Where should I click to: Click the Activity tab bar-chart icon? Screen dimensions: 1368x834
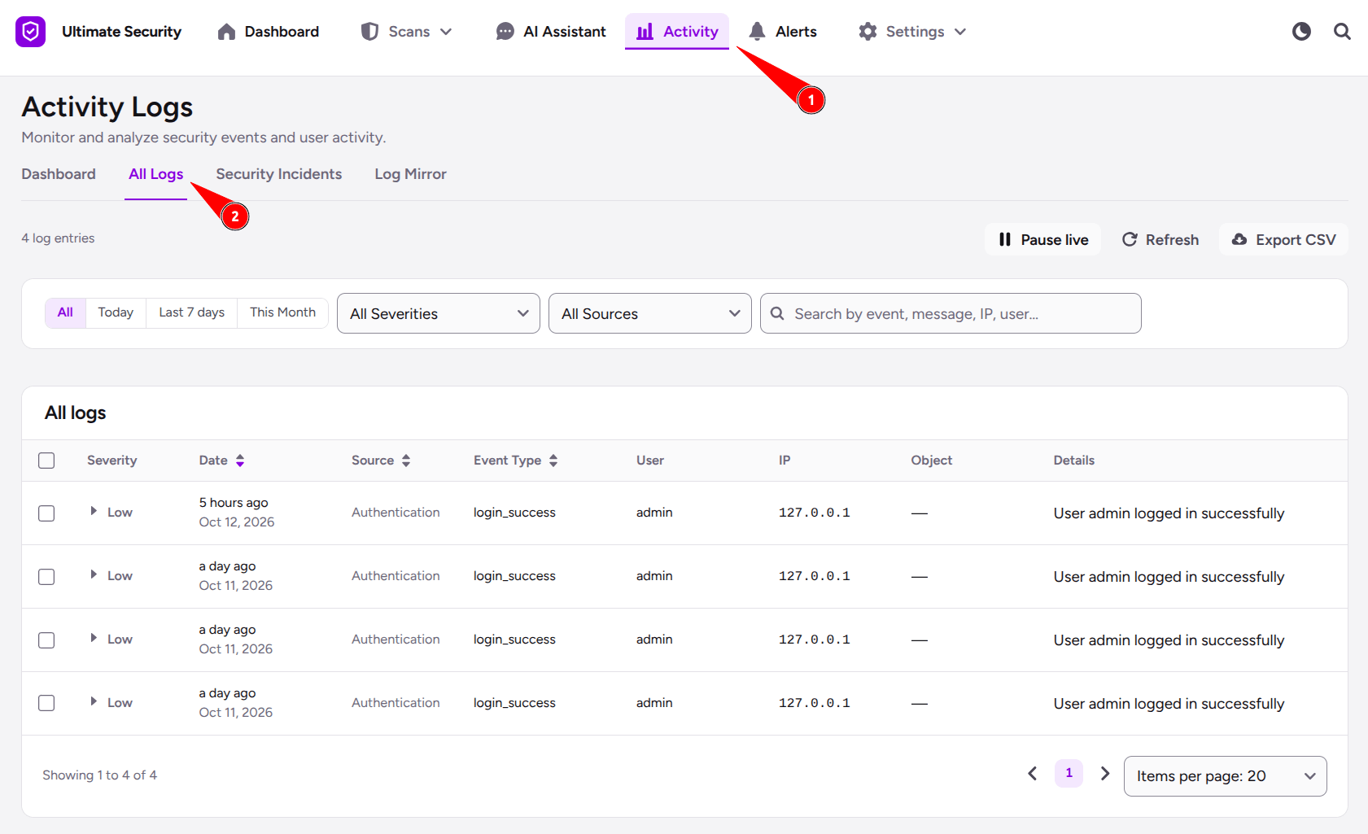tap(645, 32)
